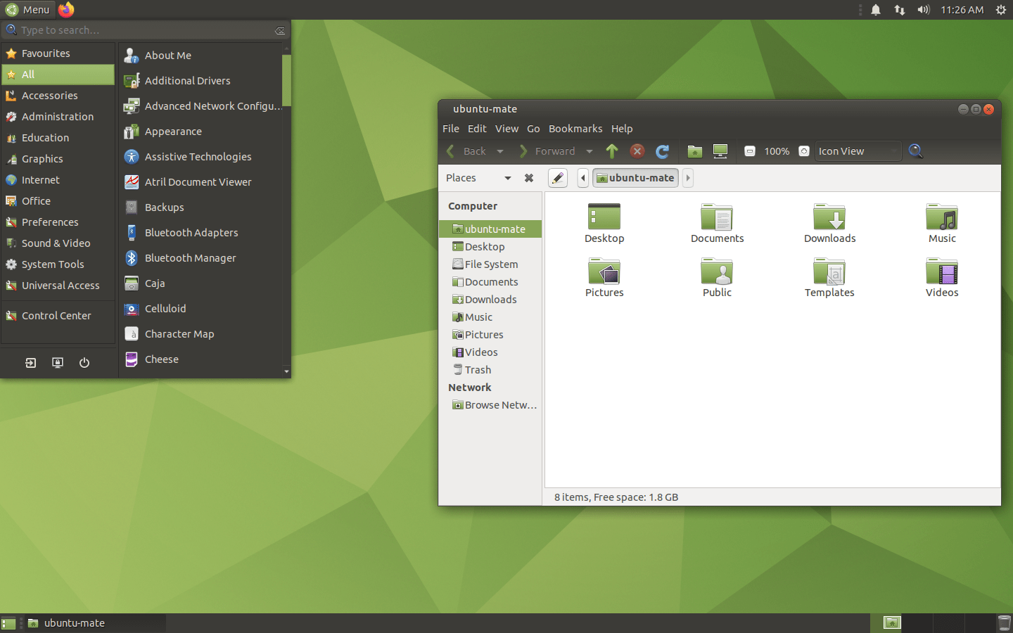Select Accessories category in menu

(x=58, y=96)
